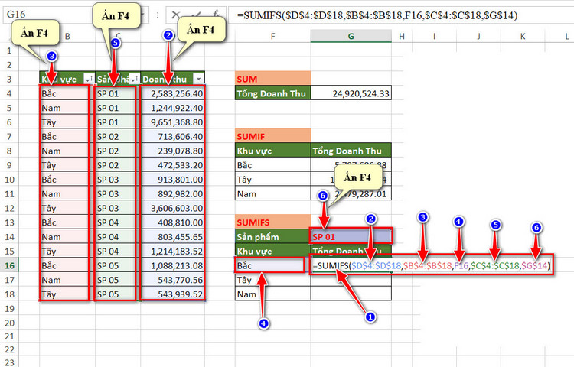Viewport: 574px width, 367px height.
Task: Select the value 408,810.00
Action: click(x=172, y=222)
